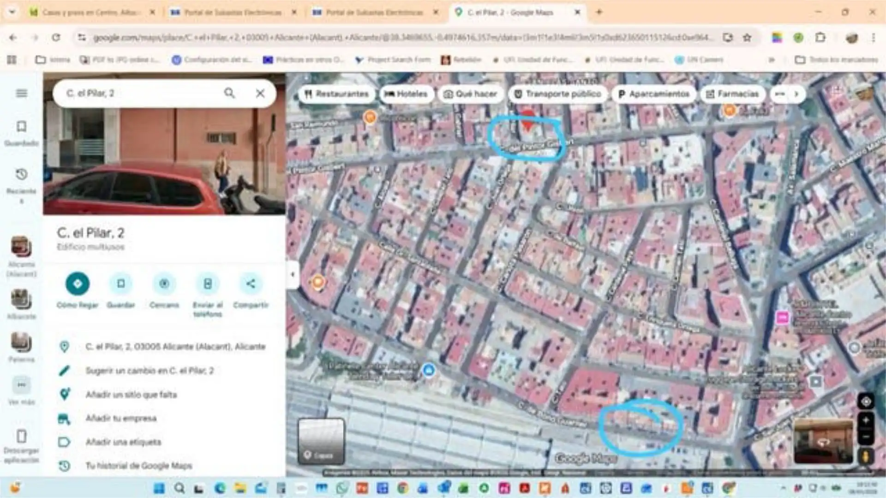Save this place with the Guardar icon
886x498 pixels.
pyautogui.click(x=121, y=284)
